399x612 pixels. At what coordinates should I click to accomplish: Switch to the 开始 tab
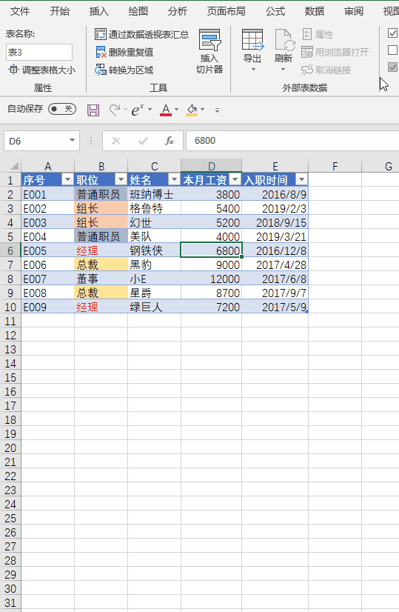[x=60, y=11]
